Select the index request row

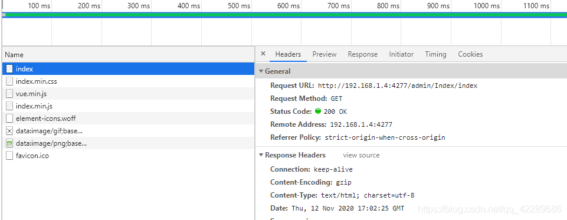coord(128,68)
